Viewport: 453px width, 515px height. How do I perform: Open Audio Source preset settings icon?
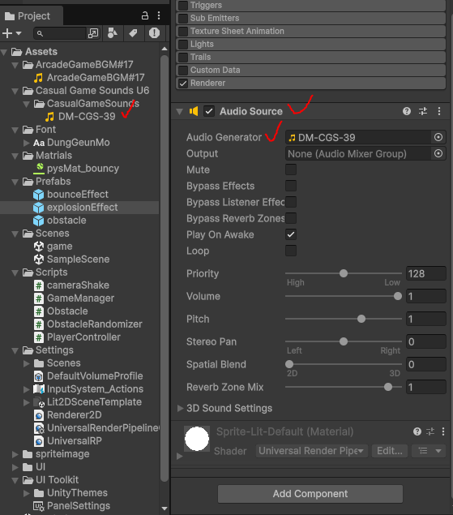coord(423,111)
